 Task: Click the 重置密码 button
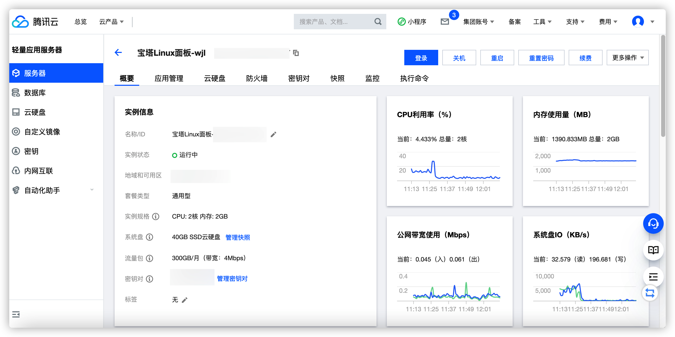pyautogui.click(x=541, y=58)
